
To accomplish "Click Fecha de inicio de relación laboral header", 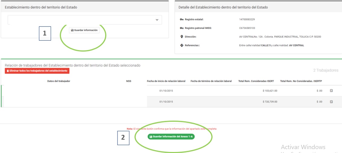I will click(166, 81).
